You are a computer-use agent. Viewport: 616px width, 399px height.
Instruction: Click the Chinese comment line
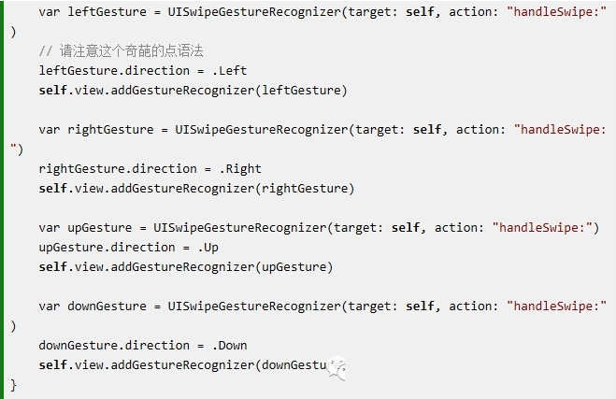point(121,51)
